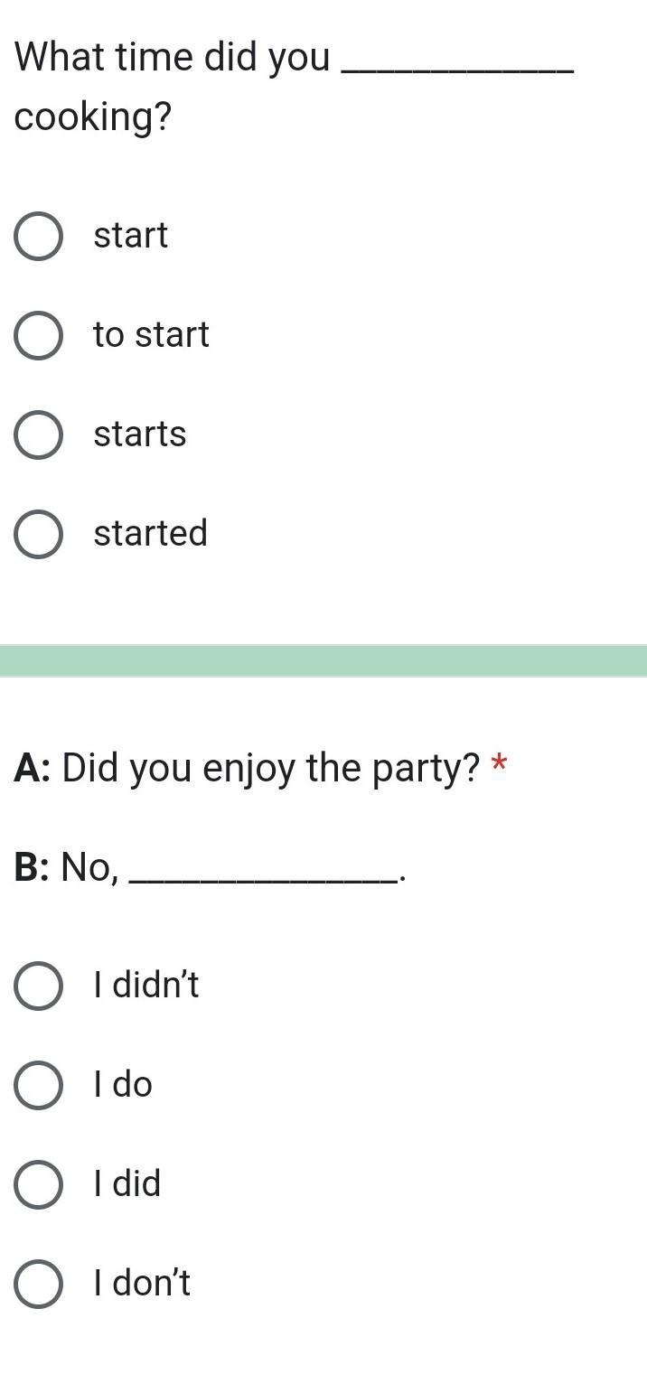Screen dimensions: 647x1393
Task: Click the blank line after 'B: No,'
Action: click(x=263, y=874)
